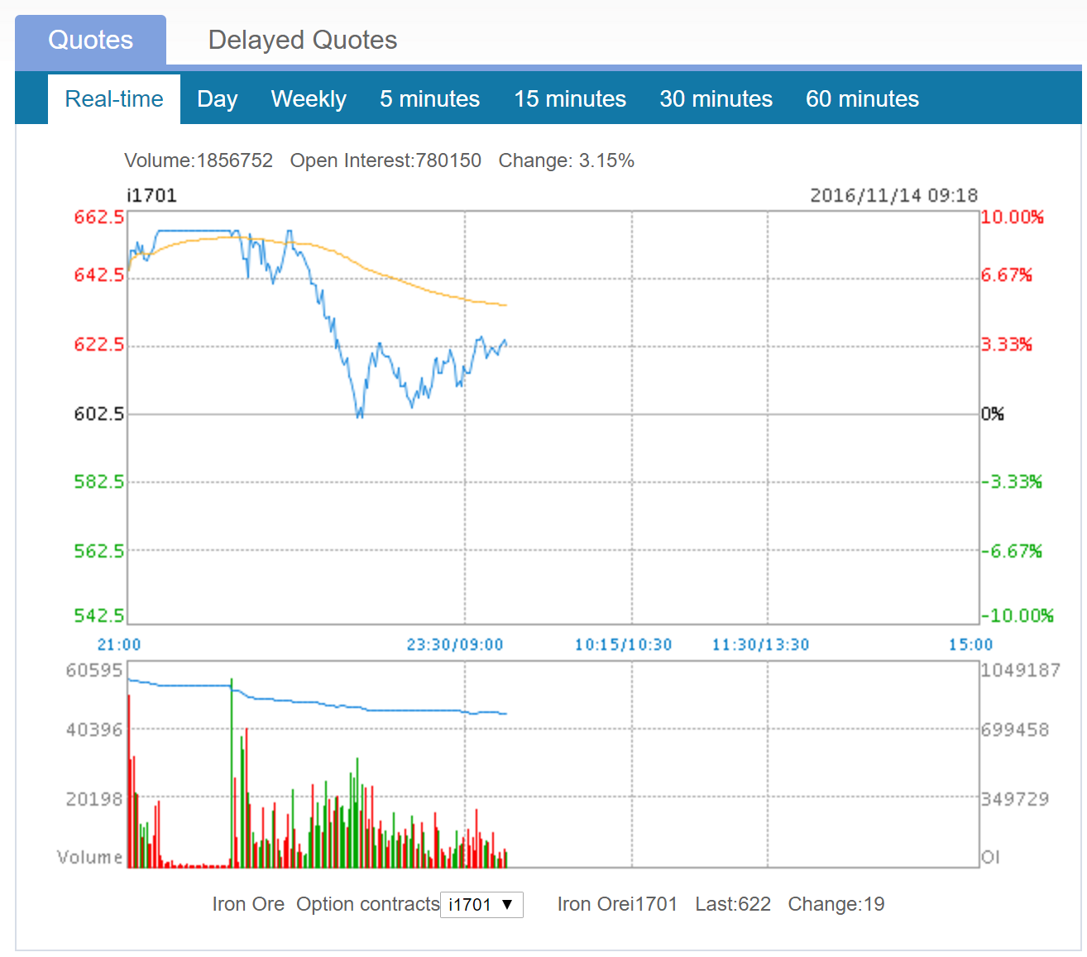The height and width of the screenshot is (957, 1087).
Task: Click the Volume:1856752 readout
Action: 199,160
